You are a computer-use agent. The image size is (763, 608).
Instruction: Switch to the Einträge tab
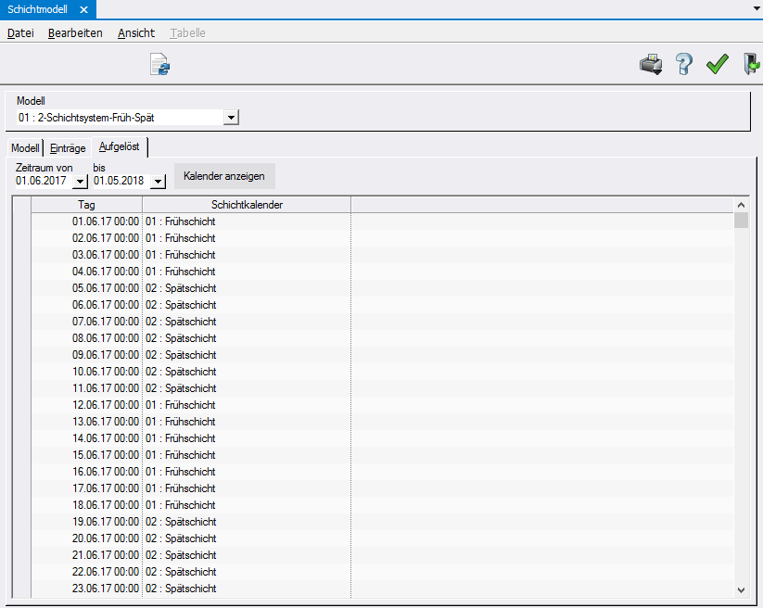[x=68, y=148]
